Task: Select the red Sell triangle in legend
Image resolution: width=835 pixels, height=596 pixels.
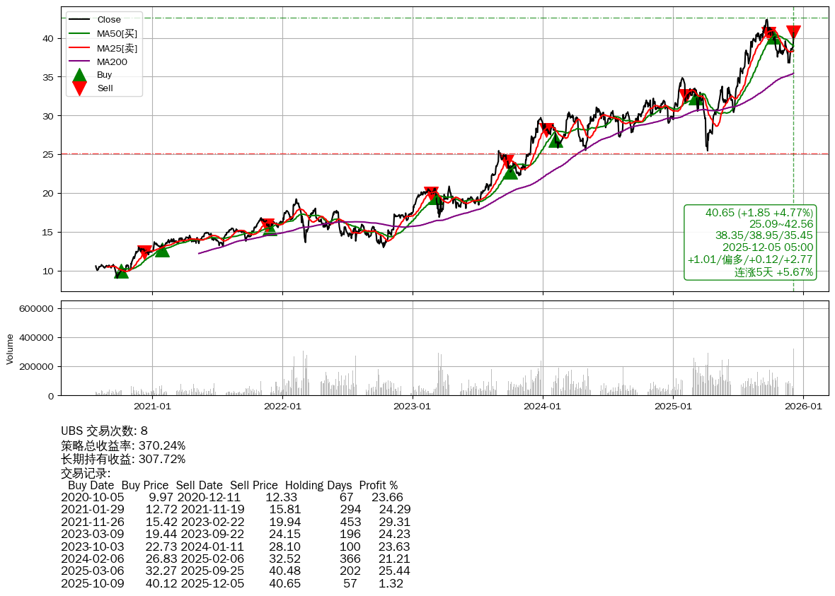Action: 80,88
